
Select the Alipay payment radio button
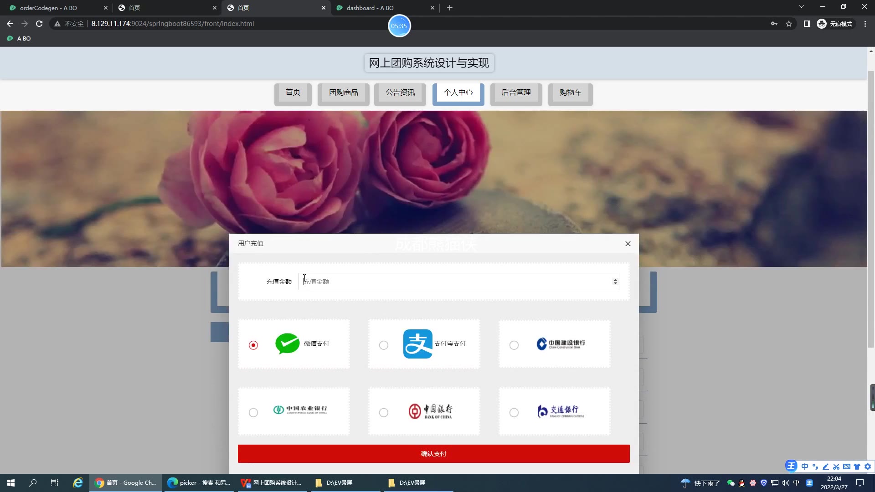click(384, 345)
